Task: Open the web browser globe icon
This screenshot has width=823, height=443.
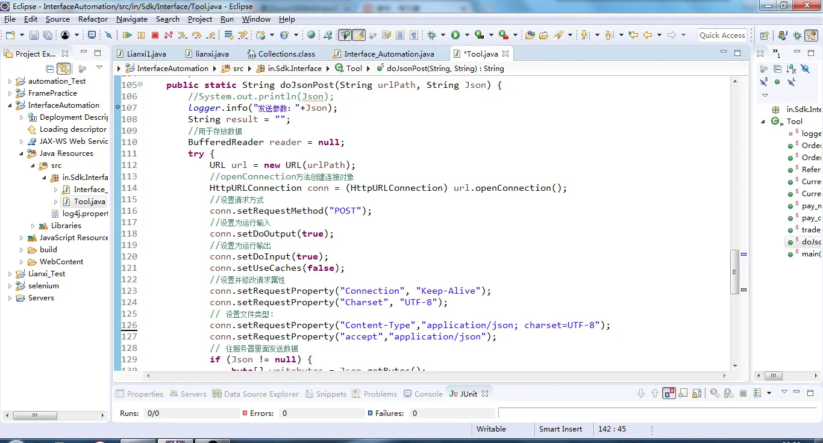Action: (311, 36)
